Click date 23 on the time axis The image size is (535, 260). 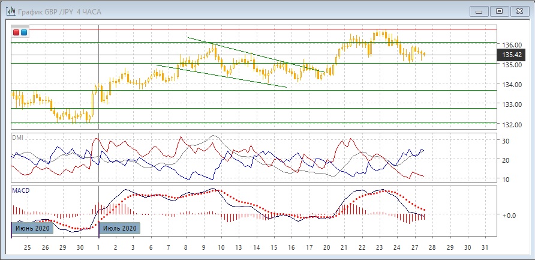[x=378, y=248]
